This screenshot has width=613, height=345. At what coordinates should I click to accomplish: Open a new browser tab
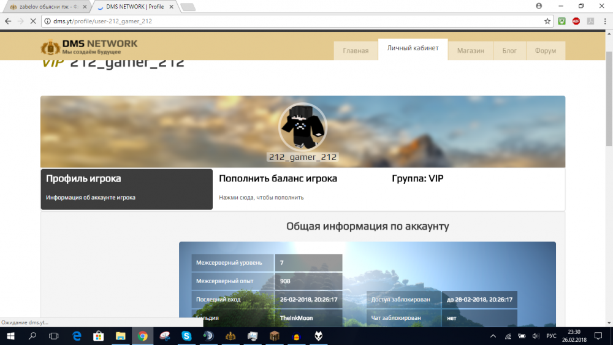click(188, 7)
